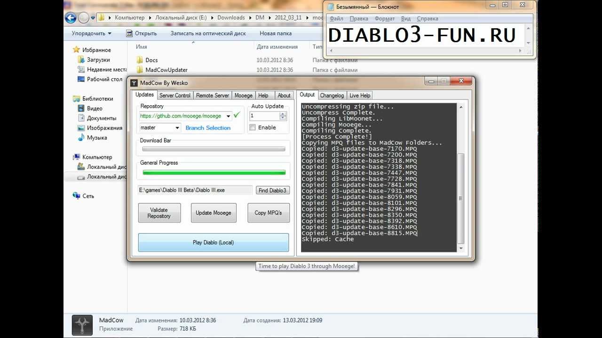
Task: Select the Output tab
Action: (x=307, y=95)
